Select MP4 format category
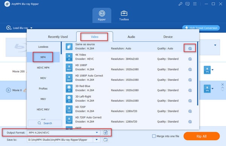 pos(43,57)
